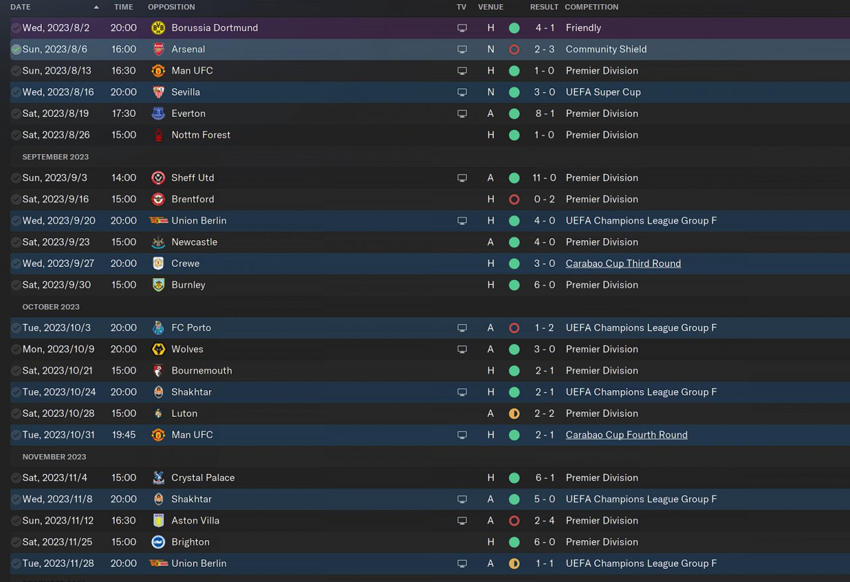Click the Sevilla club crest icon
The height and width of the screenshot is (582, 850).
coord(158,92)
